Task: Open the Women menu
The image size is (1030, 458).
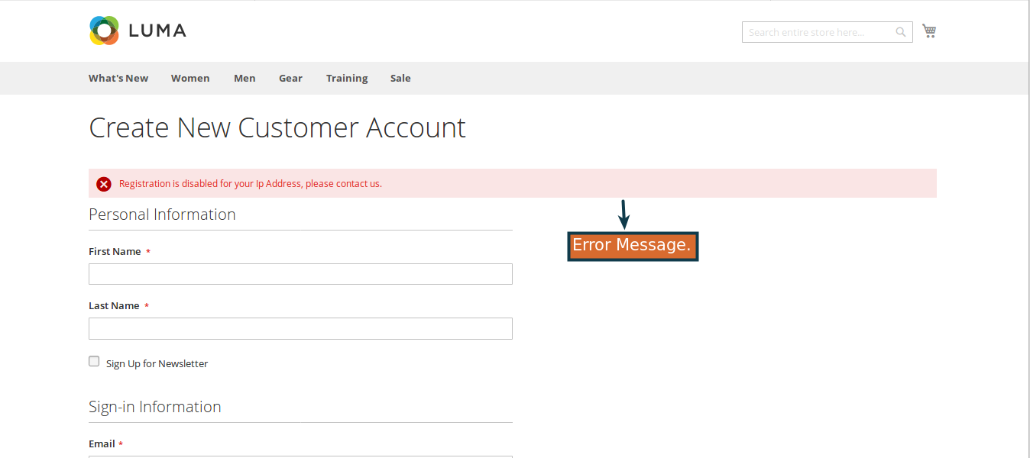Action: coord(190,79)
